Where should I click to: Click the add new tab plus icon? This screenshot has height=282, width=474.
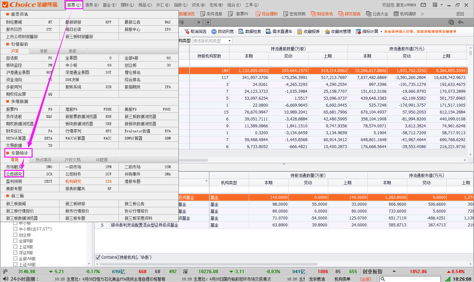[x=208, y=22]
